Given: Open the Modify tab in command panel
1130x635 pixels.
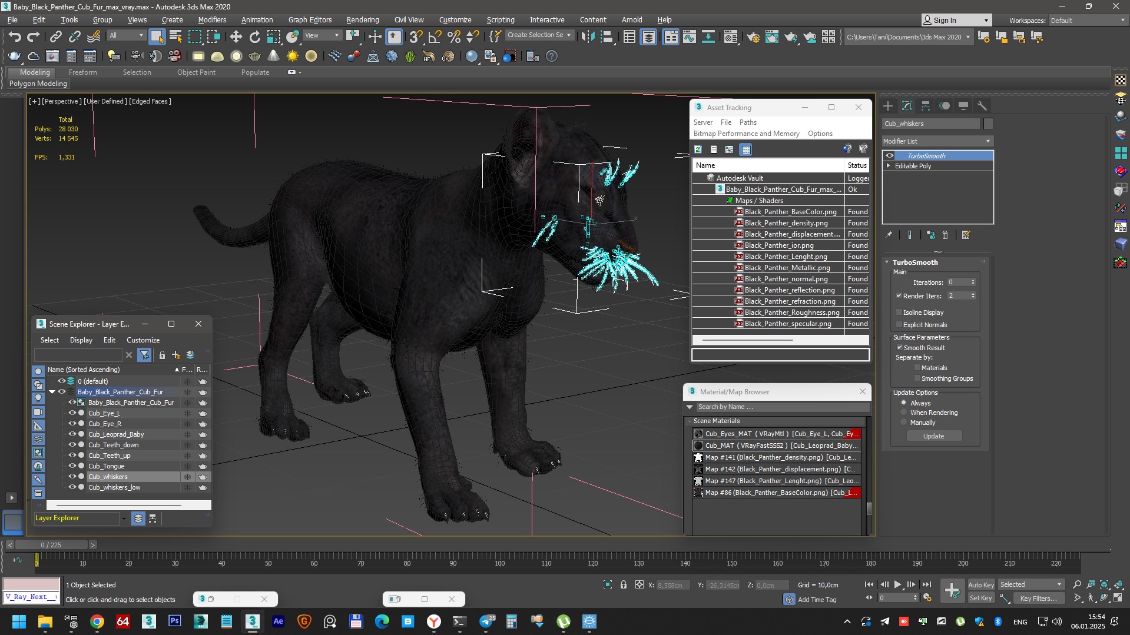Looking at the screenshot, I should click(x=907, y=106).
